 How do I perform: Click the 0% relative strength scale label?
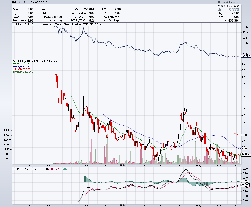pyautogui.click(x=246, y=27)
